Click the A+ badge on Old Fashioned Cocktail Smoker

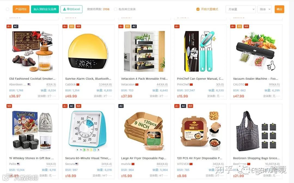click(9, 26)
